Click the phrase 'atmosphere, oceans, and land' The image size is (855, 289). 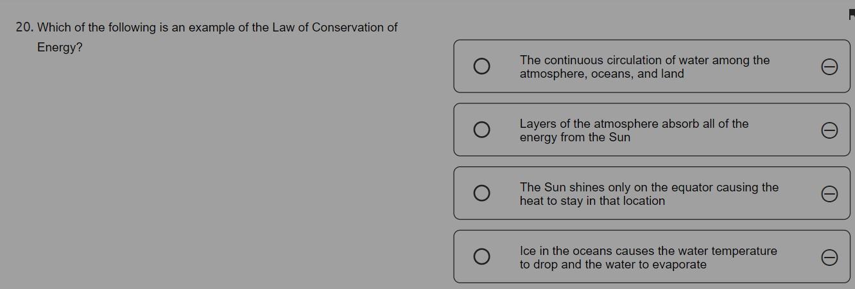click(601, 74)
